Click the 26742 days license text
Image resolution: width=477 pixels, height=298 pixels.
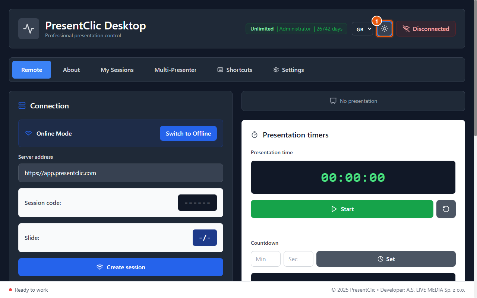[x=329, y=29]
